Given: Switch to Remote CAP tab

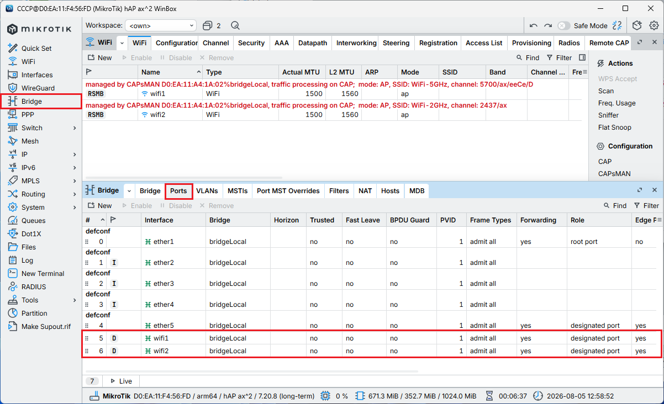Looking at the screenshot, I should 609,43.
